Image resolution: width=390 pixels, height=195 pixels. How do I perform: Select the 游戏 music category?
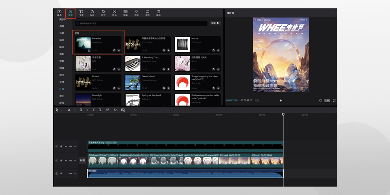[62, 68]
